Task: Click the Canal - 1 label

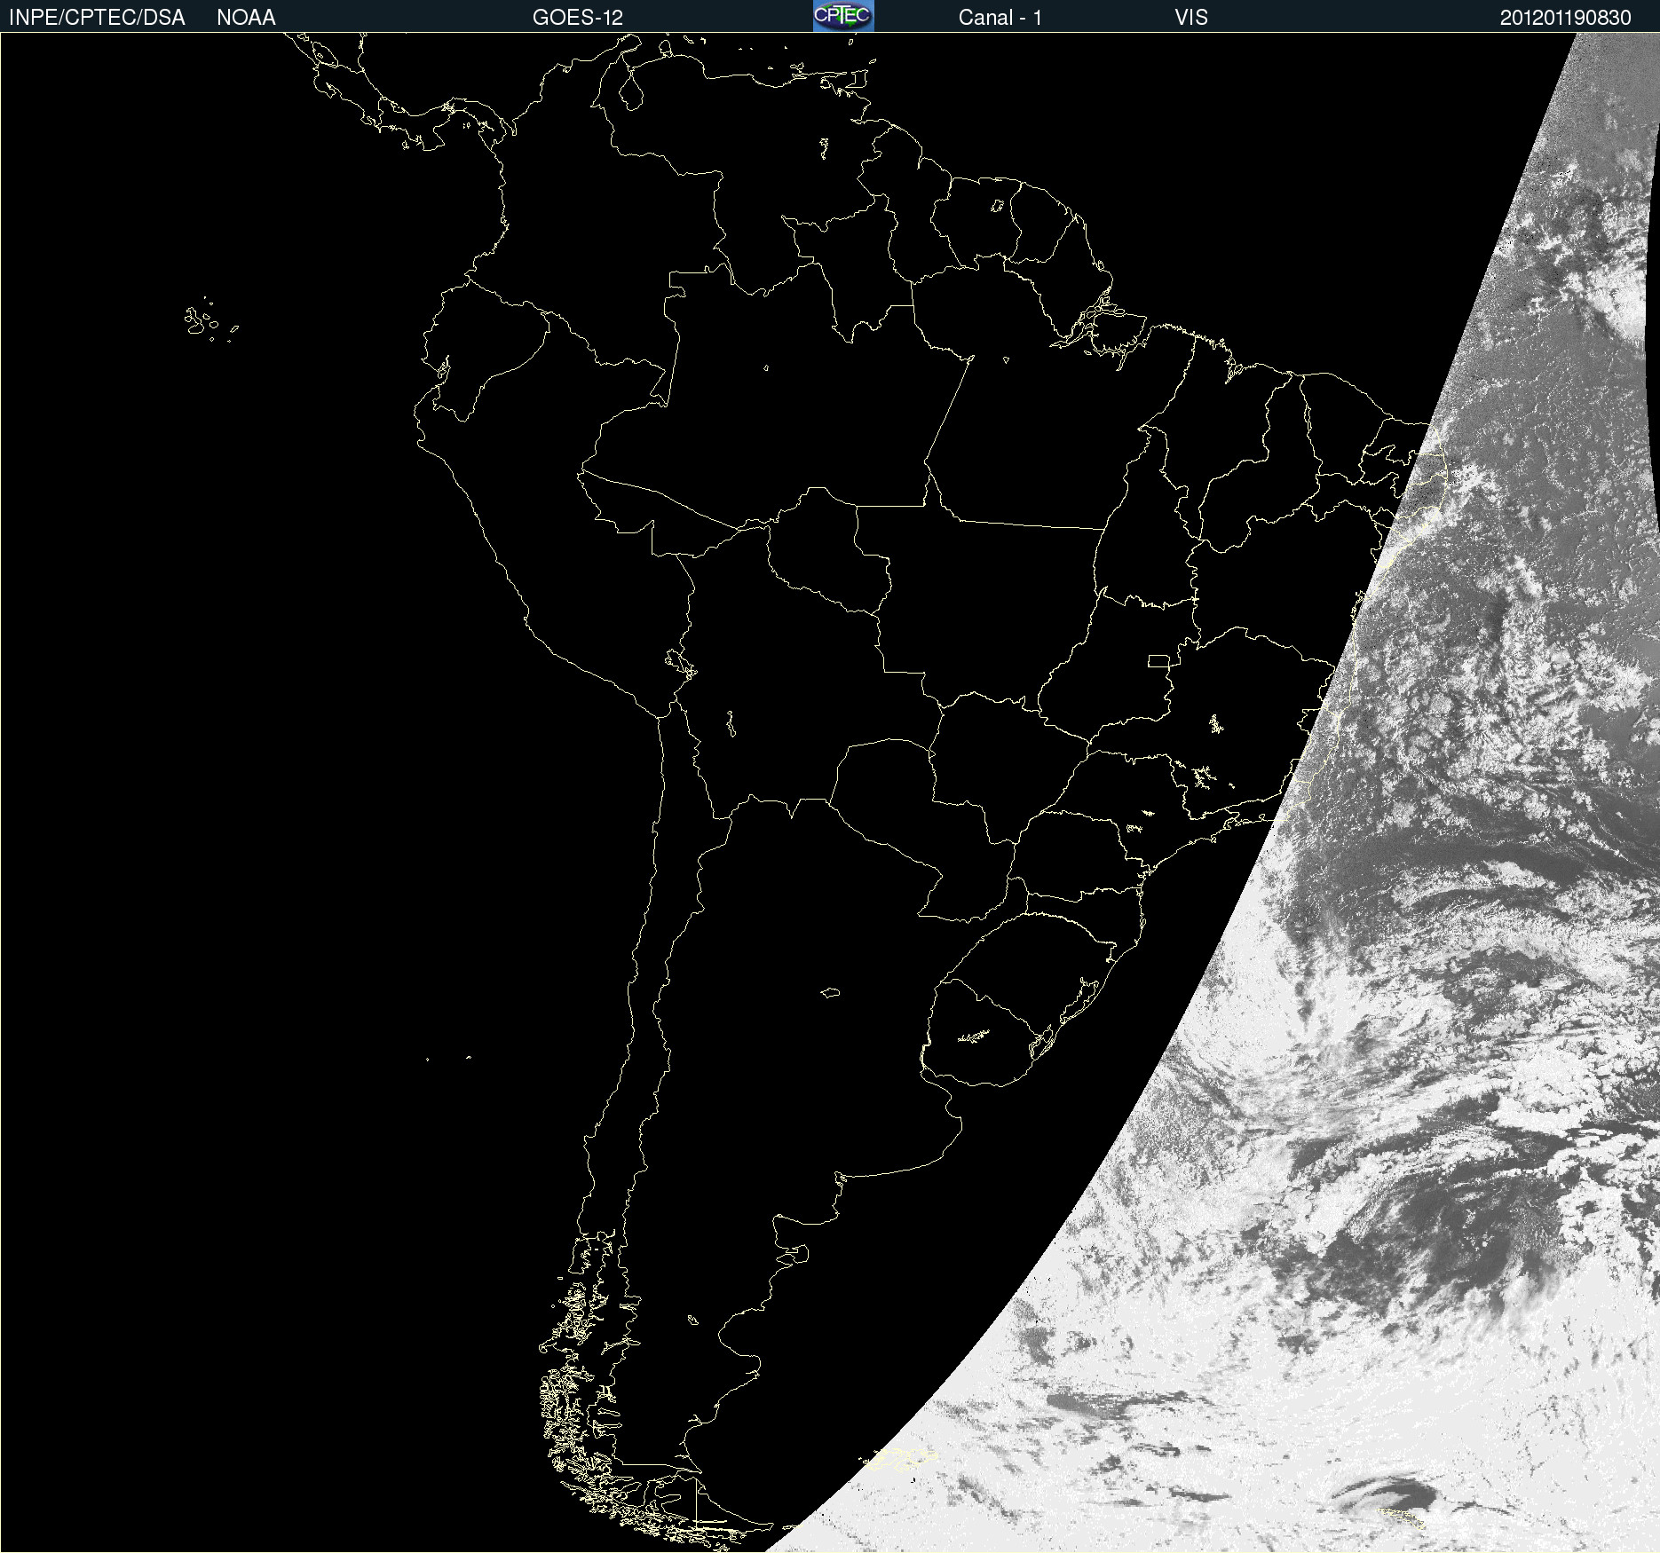Action: point(1000,18)
